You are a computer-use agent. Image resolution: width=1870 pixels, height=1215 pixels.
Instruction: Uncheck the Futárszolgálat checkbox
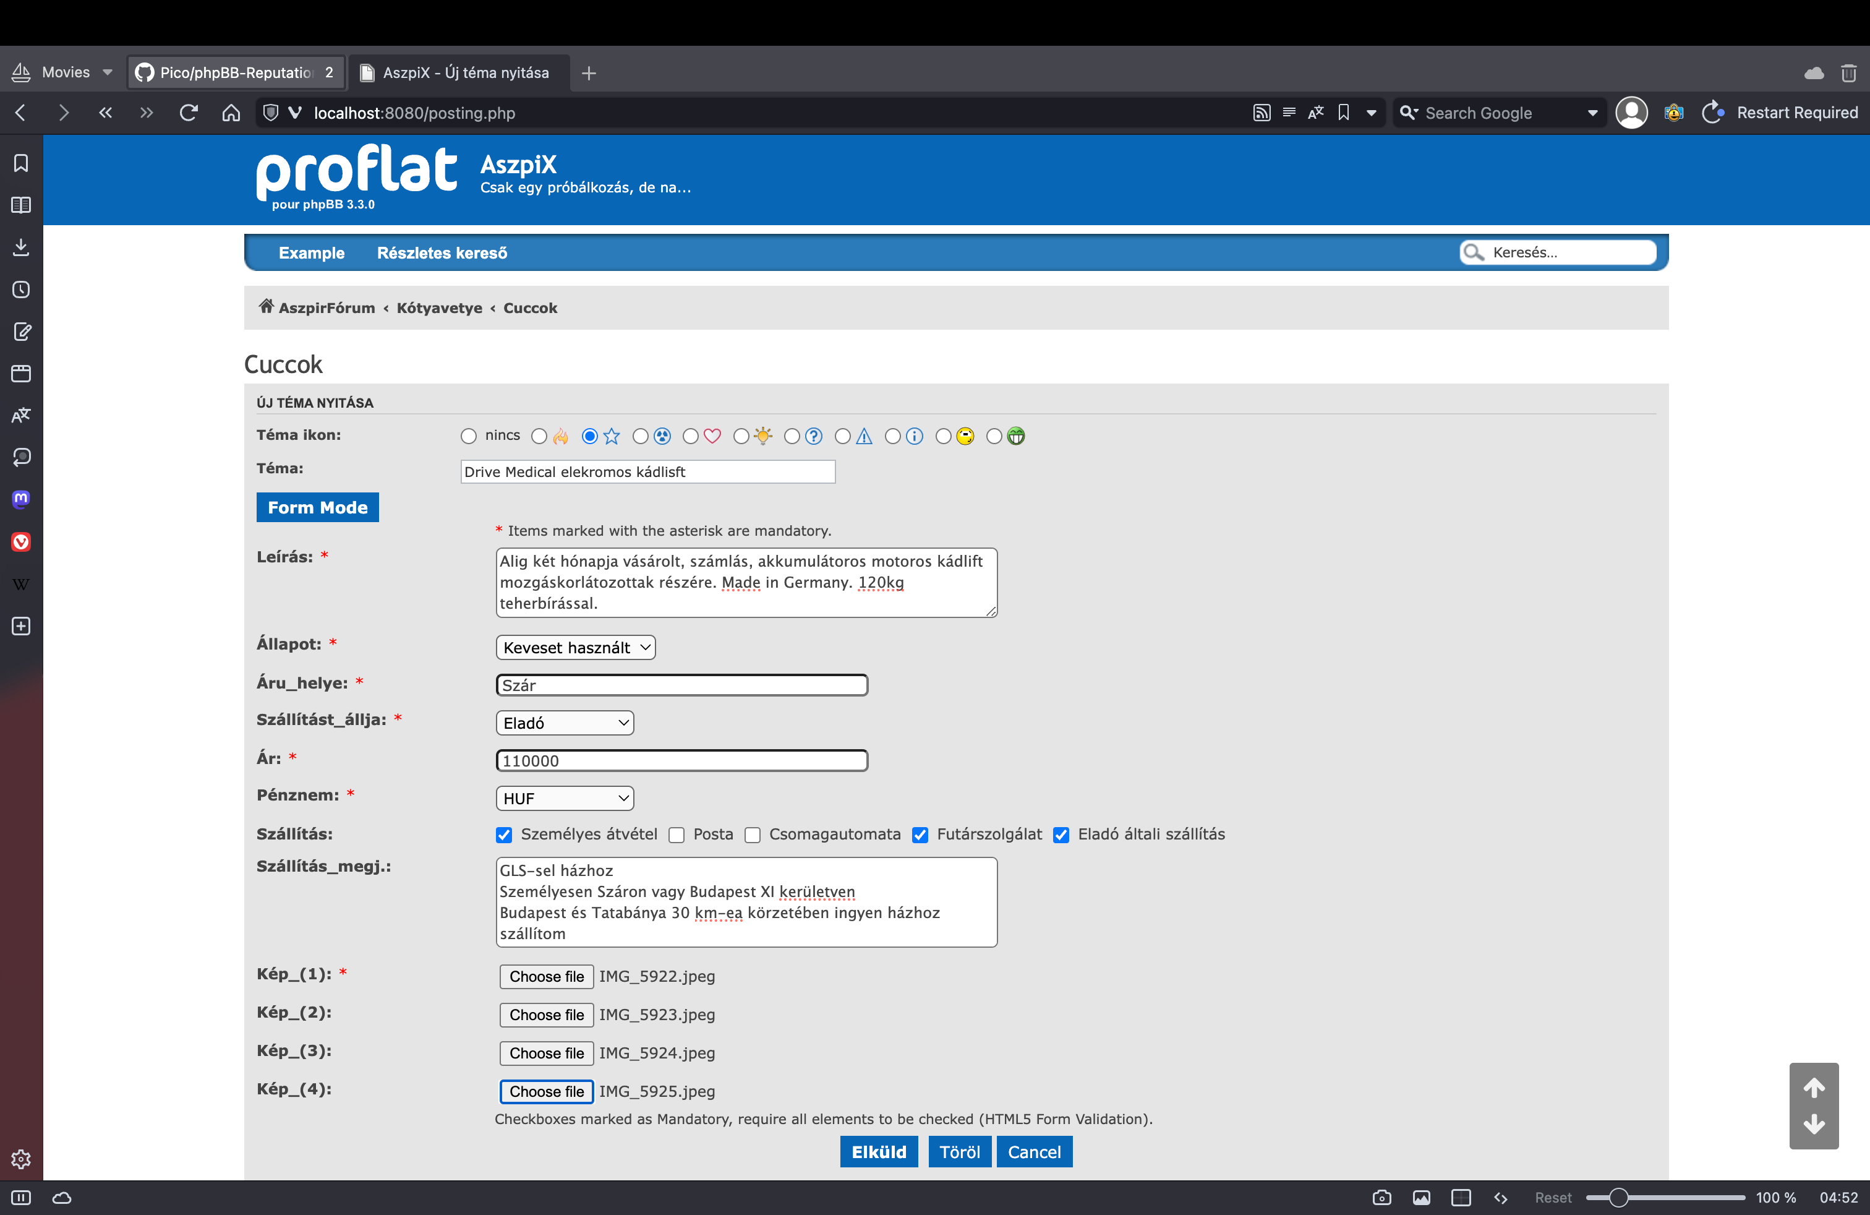point(920,835)
